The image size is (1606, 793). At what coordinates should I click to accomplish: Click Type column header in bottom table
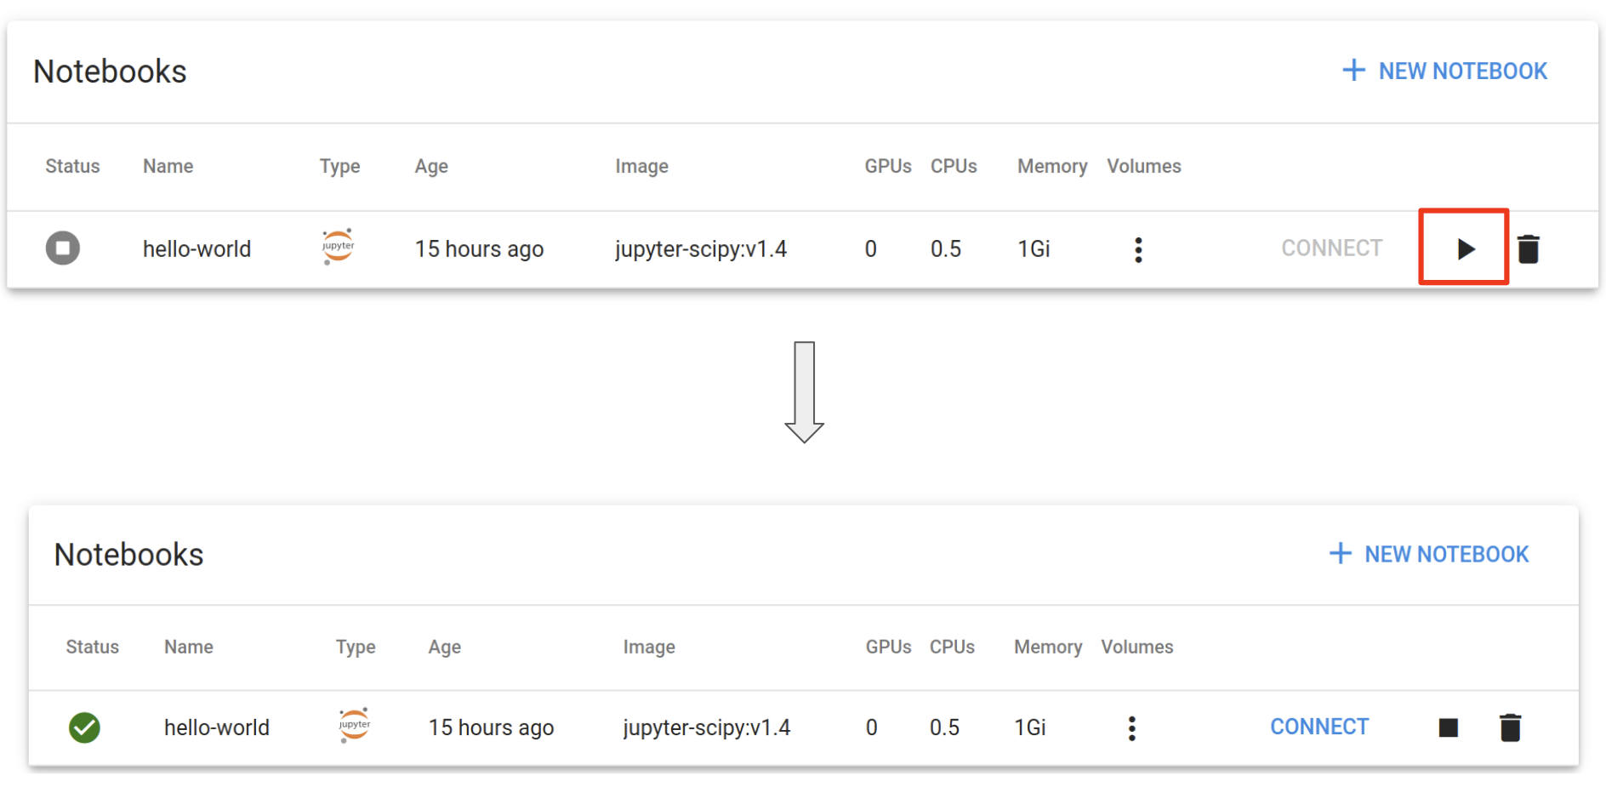[356, 648]
